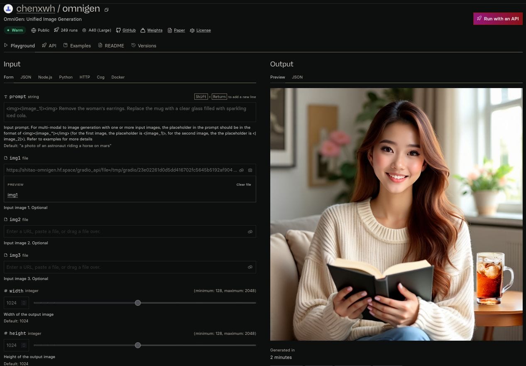Click the clock icon on the Versions tab
Screen dimensions: 526x366
point(133,45)
